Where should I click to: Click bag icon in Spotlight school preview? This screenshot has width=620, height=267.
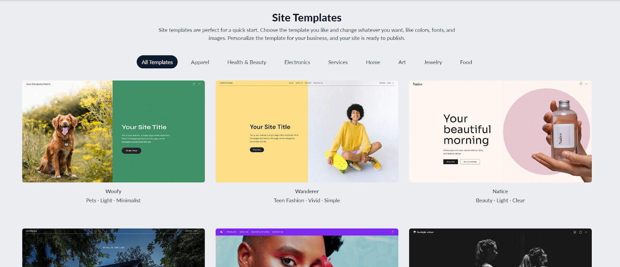tap(580, 232)
